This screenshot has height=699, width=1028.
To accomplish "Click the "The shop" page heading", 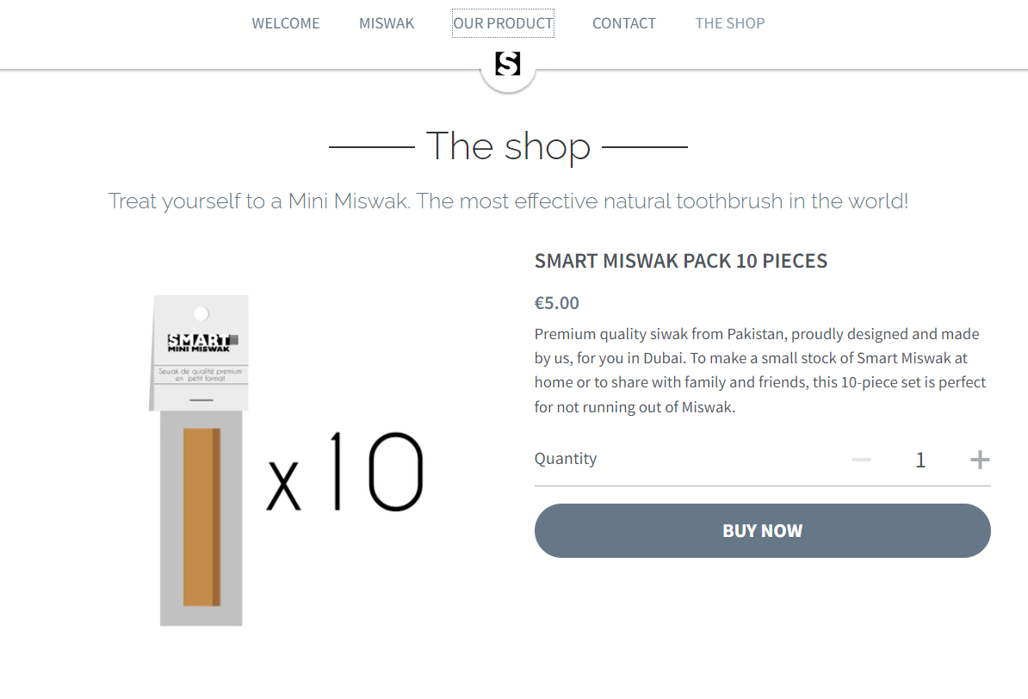I will pyautogui.click(x=508, y=146).
